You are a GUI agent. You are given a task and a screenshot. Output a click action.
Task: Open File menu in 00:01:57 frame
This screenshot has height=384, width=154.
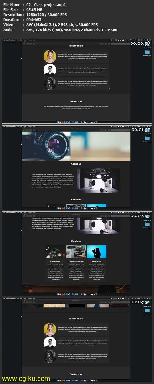click(x=18, y=126)
